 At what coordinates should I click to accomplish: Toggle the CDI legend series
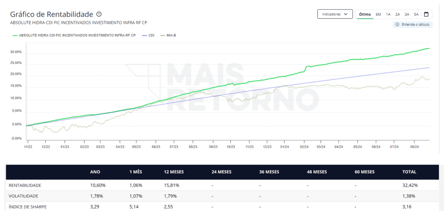pyautogui.click(x=148, y=35)
